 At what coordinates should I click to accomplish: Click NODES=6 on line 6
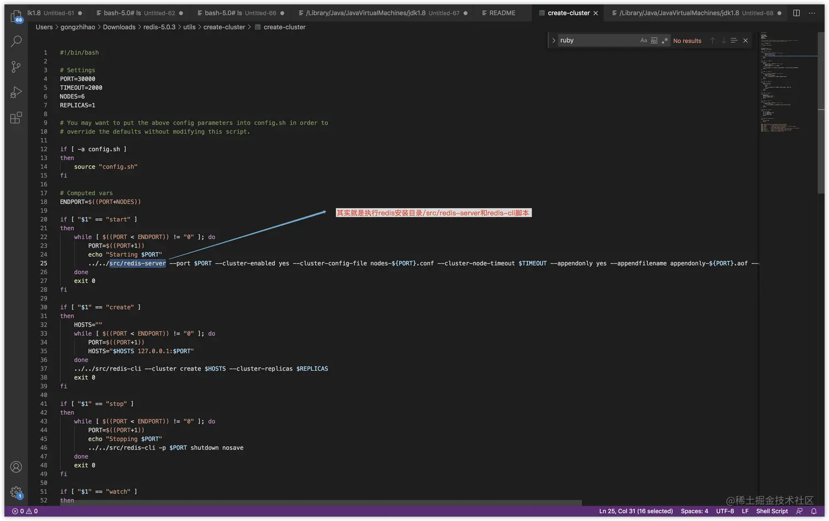coord(72,96)
